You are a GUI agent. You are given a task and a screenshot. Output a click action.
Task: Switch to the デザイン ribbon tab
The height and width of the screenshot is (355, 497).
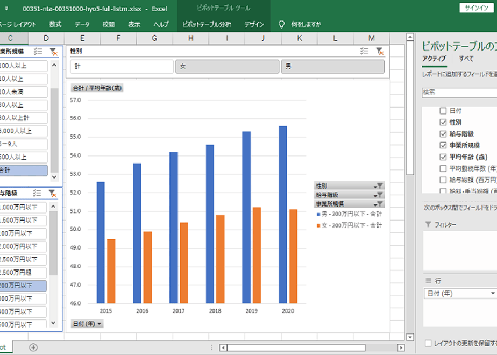(x=254, y=24)
